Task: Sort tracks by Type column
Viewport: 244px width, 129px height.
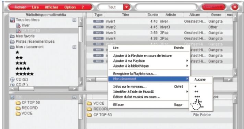Action: click(x=98, y=15)
